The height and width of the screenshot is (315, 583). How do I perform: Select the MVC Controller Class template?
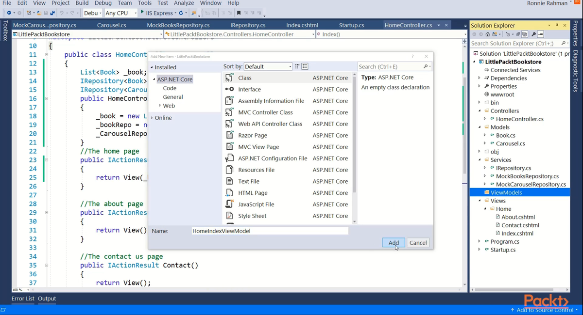[x=288, y=112]
